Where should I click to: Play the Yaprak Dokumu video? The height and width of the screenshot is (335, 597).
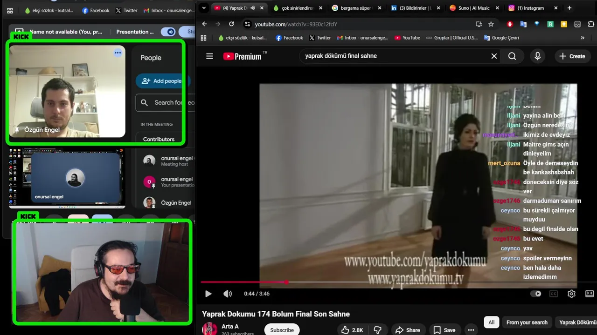point(208,294)
